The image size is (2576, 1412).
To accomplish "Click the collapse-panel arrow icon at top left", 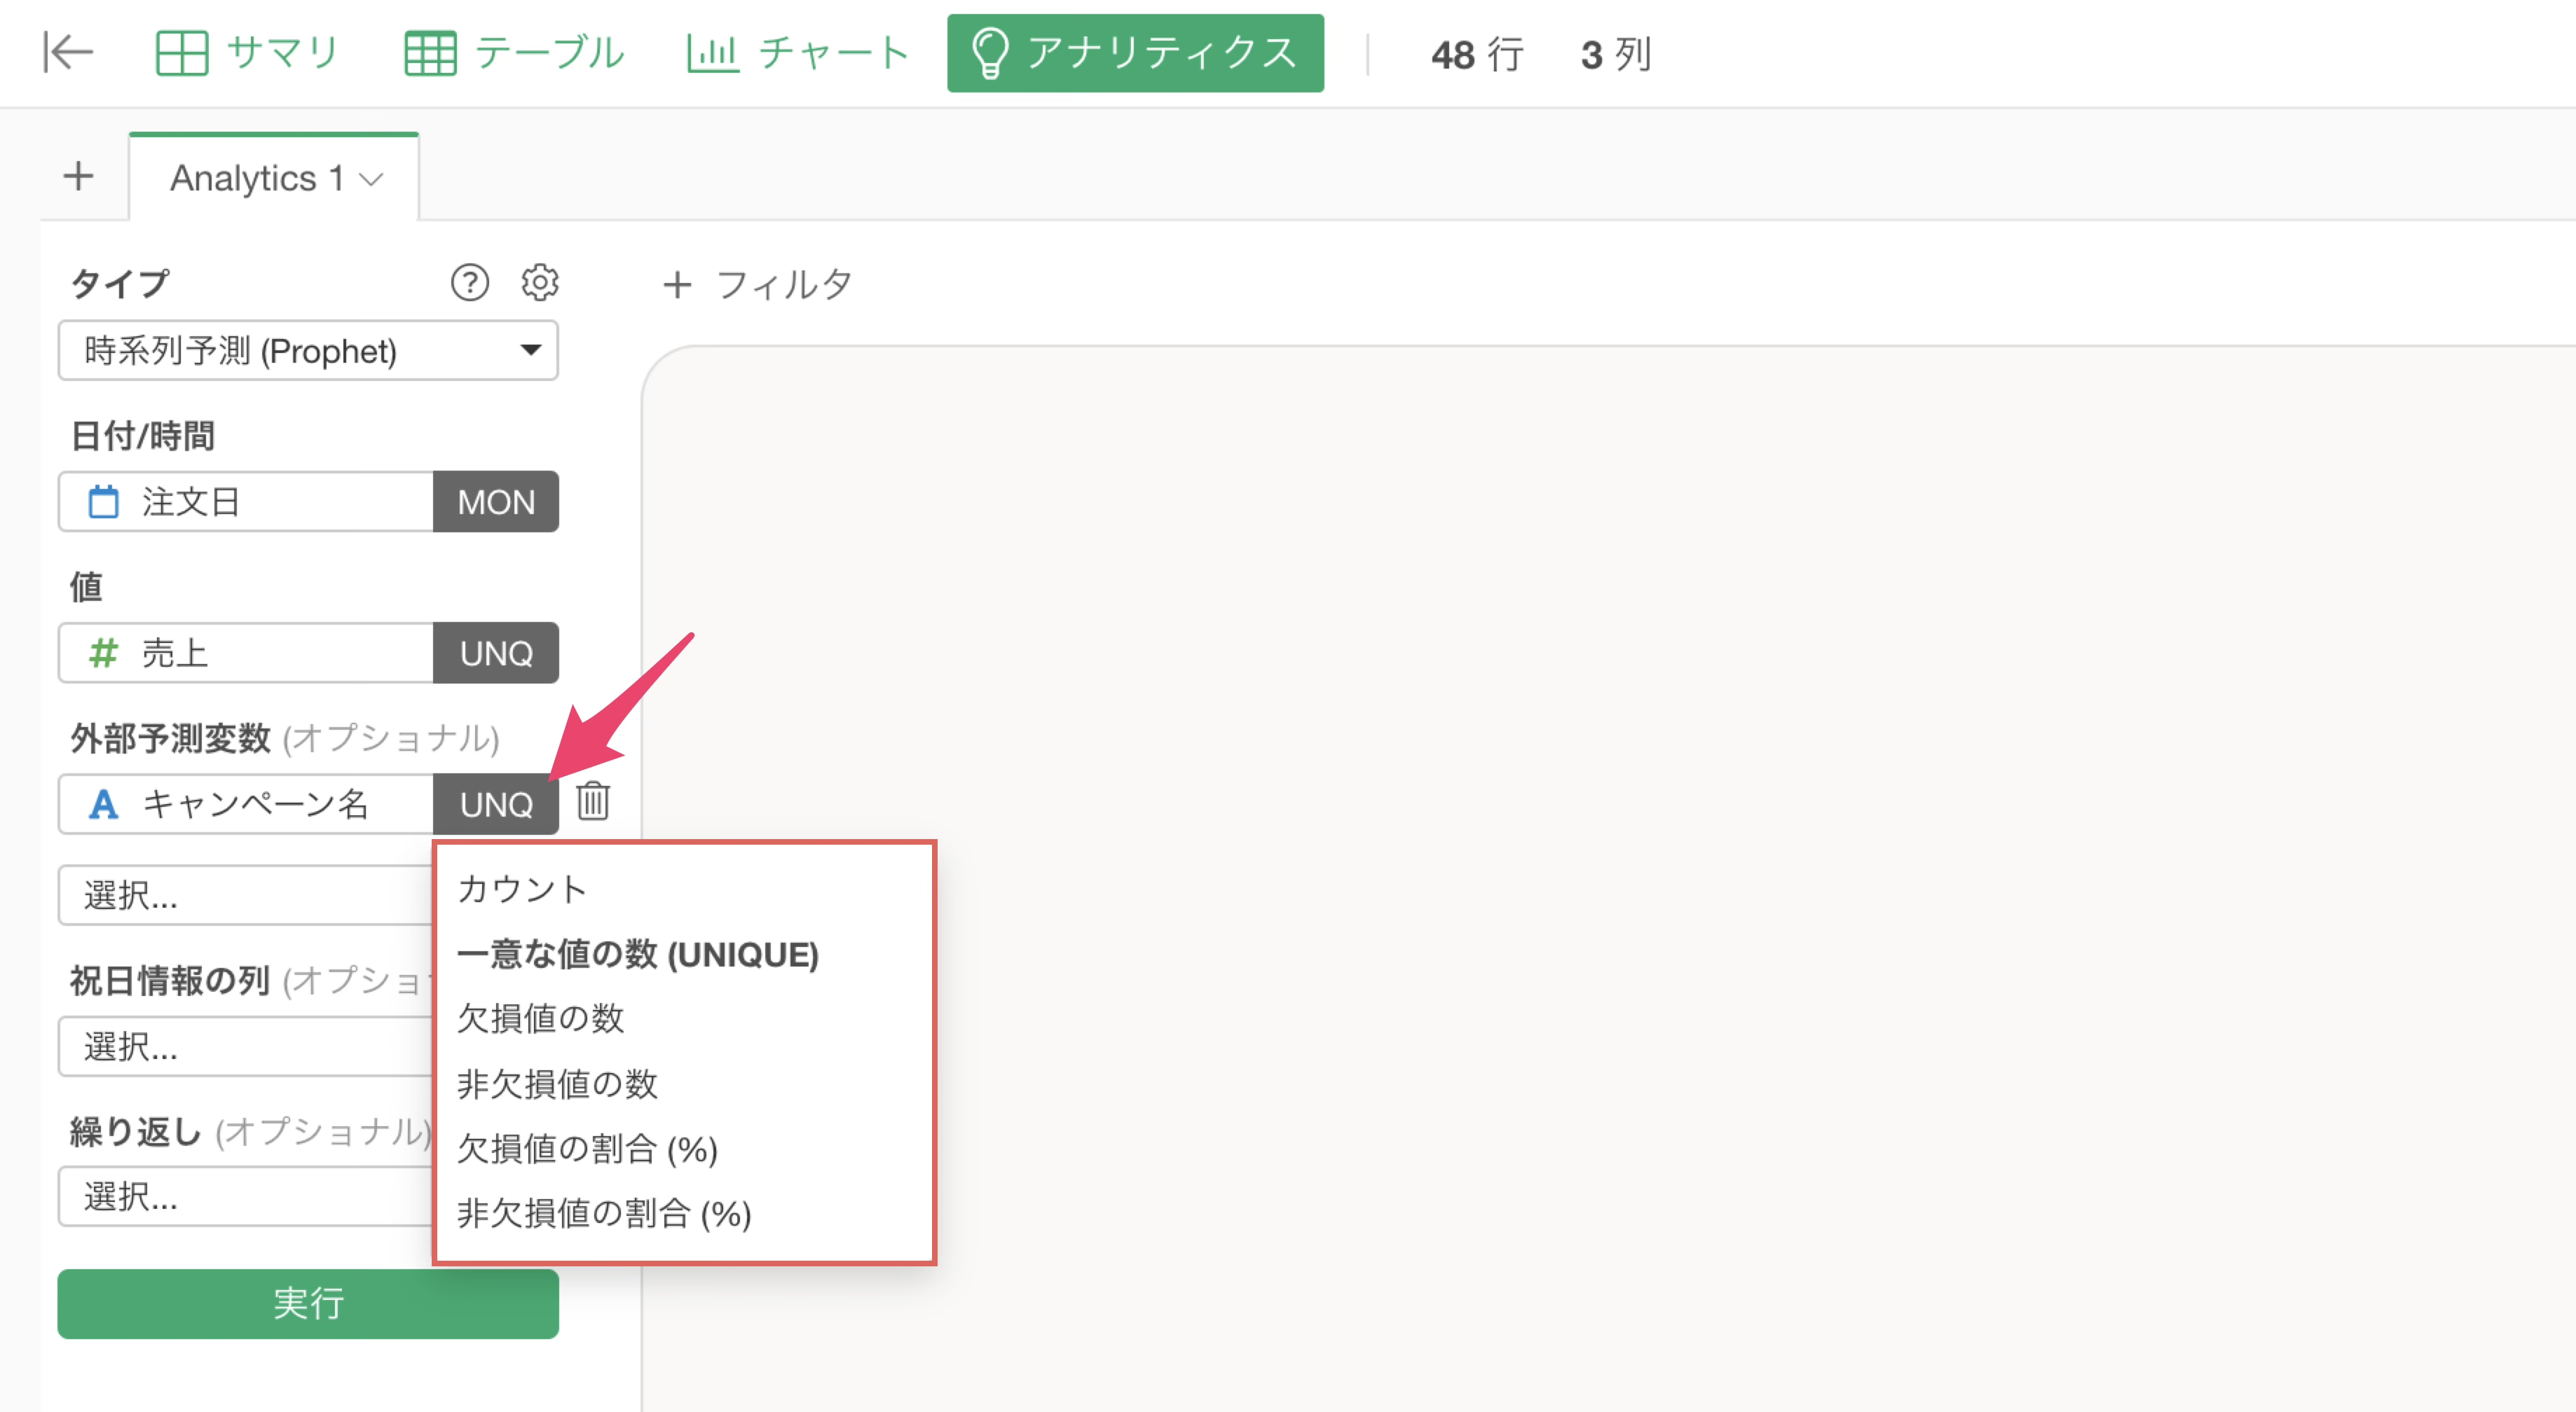I will click(x=68, y=53).
